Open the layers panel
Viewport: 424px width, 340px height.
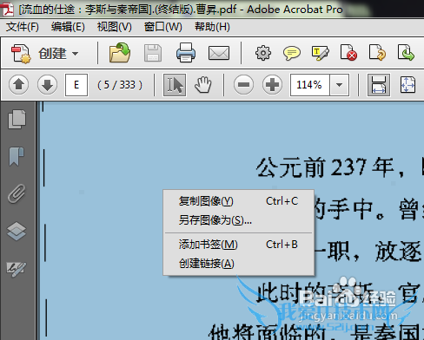17,231
